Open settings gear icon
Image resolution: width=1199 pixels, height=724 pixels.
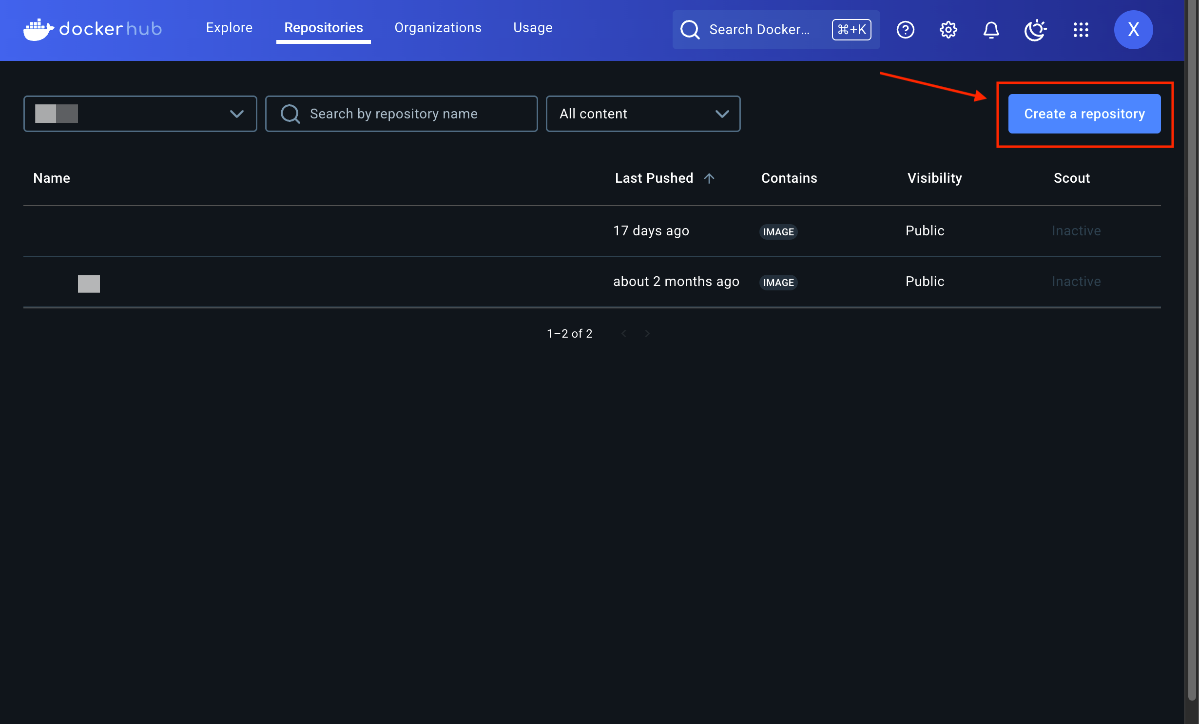point(948,30)
